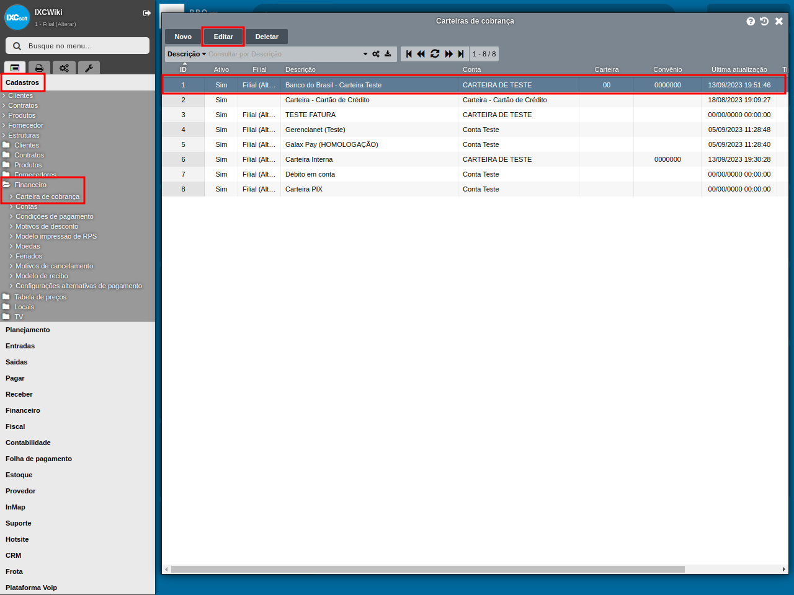
Task: Select the Débito em conta row
Action: [x=474, y=174]
